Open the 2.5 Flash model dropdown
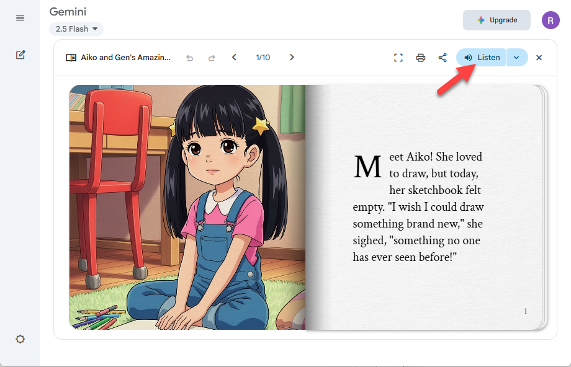 (x=76, y=29)
